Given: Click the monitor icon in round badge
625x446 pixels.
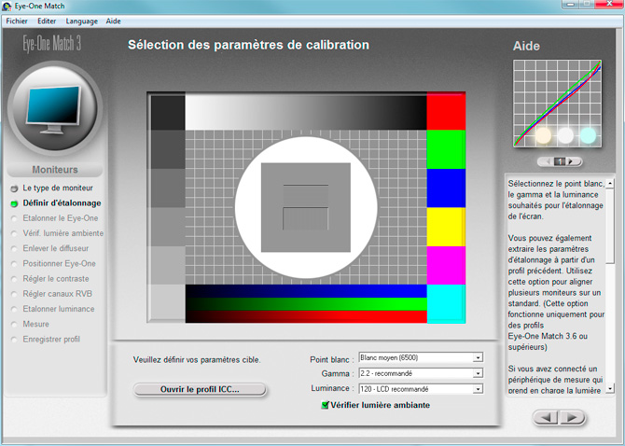Looking at the screenshot, I should pos(55,109).
